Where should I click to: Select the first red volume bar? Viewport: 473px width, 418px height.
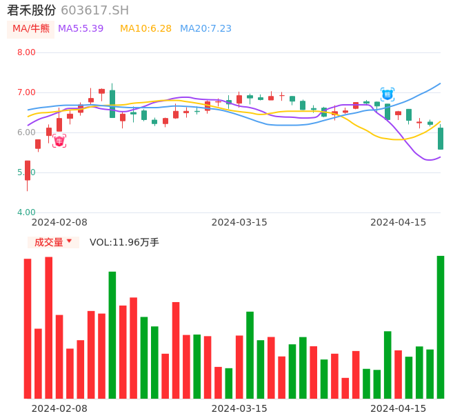point(28,328)
